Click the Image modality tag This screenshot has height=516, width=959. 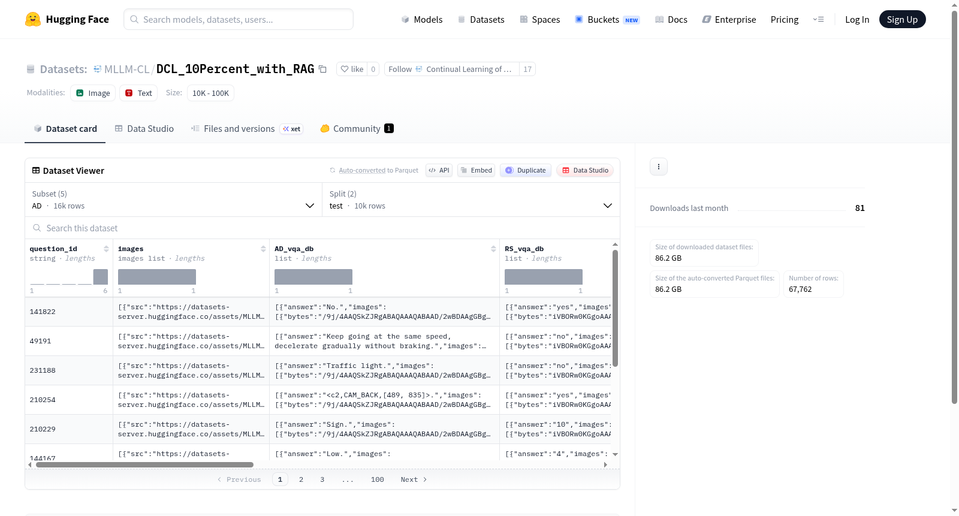pyautogui.click(x=93, y=93)
